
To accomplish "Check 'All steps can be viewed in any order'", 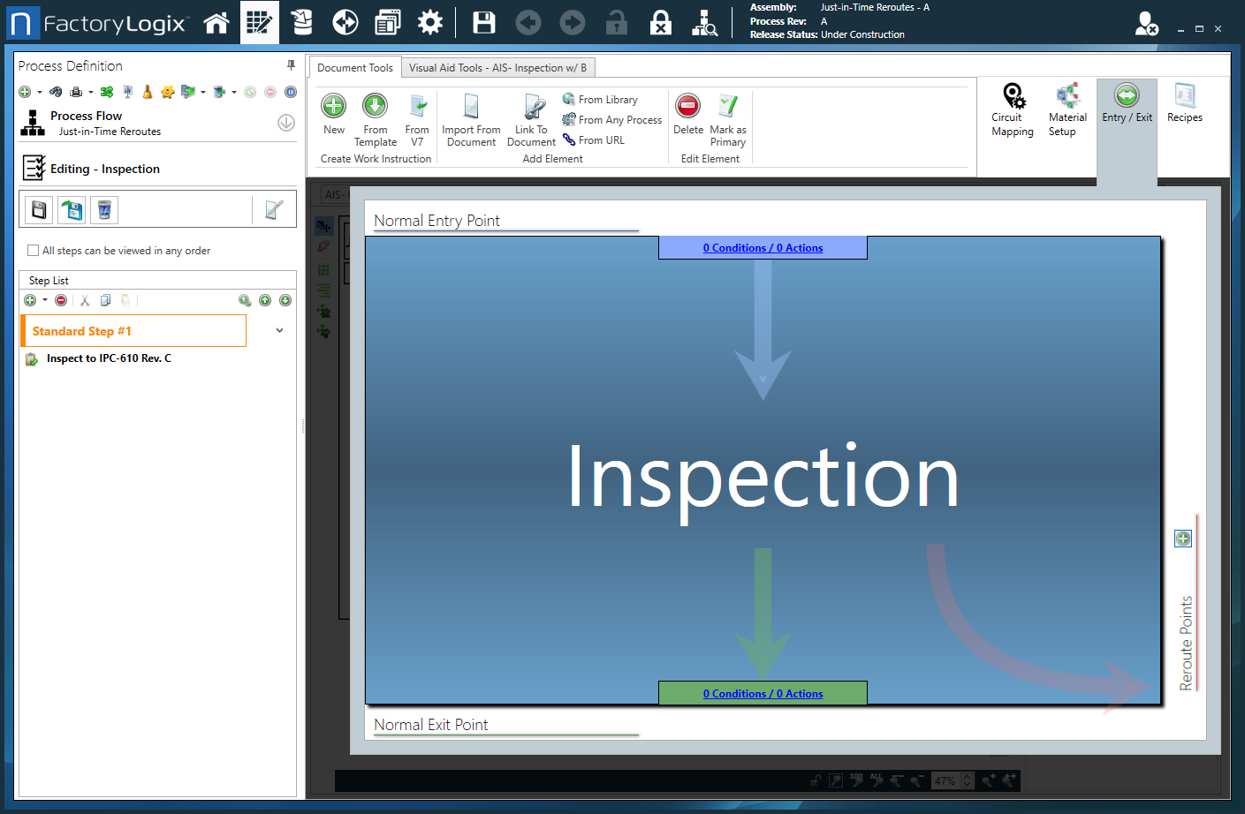I will tap(34, 251).
